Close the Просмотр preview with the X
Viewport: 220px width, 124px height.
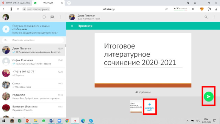pyautogui.click(x=72, y=26)
